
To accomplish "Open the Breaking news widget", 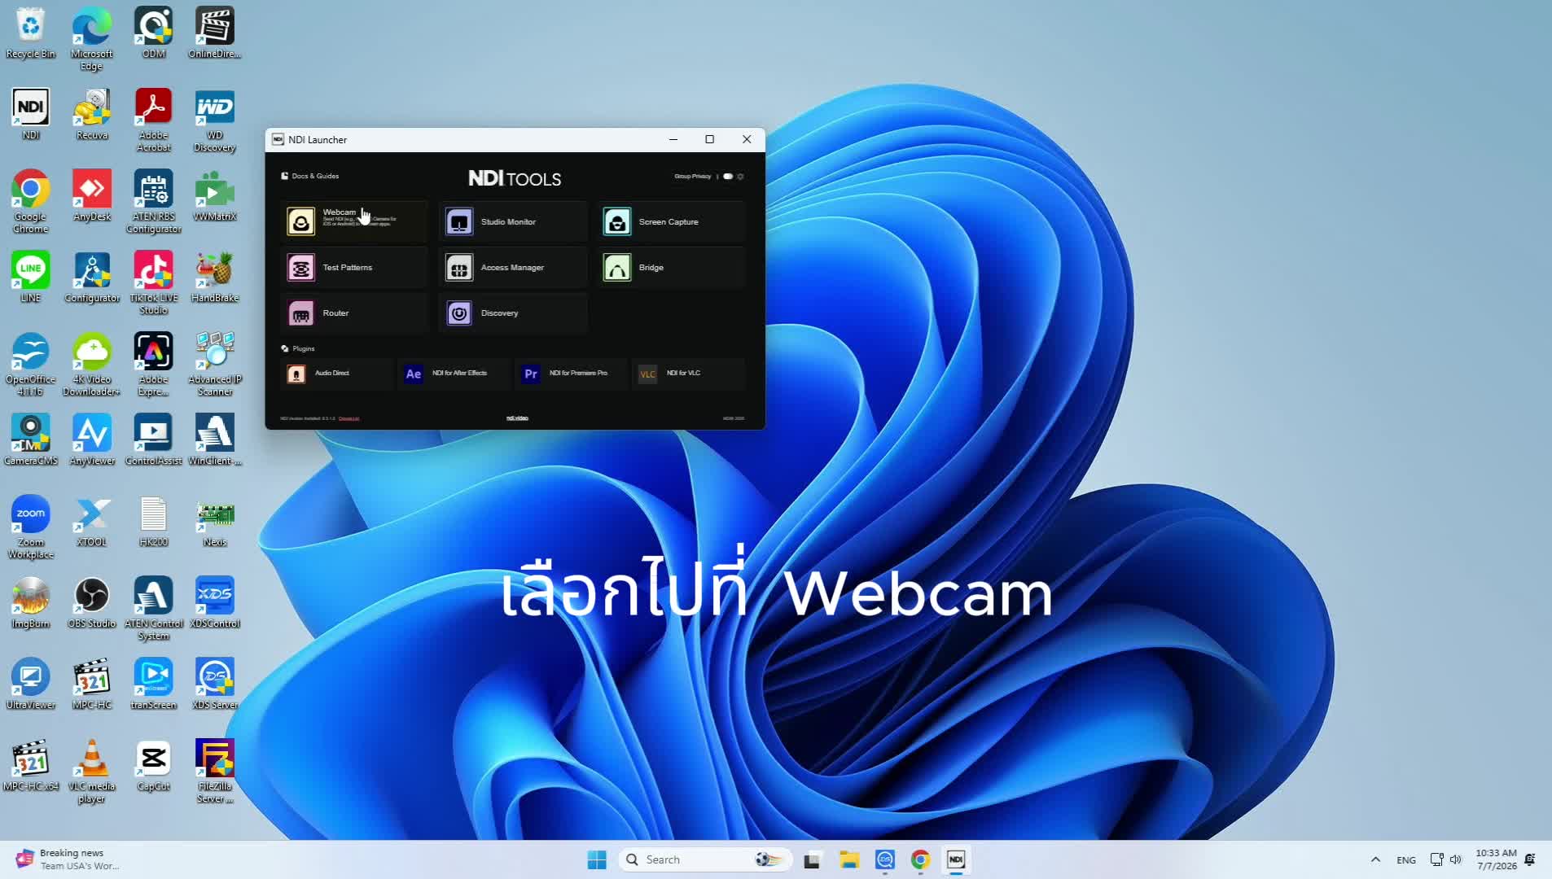I will click(x=68, y=859).
